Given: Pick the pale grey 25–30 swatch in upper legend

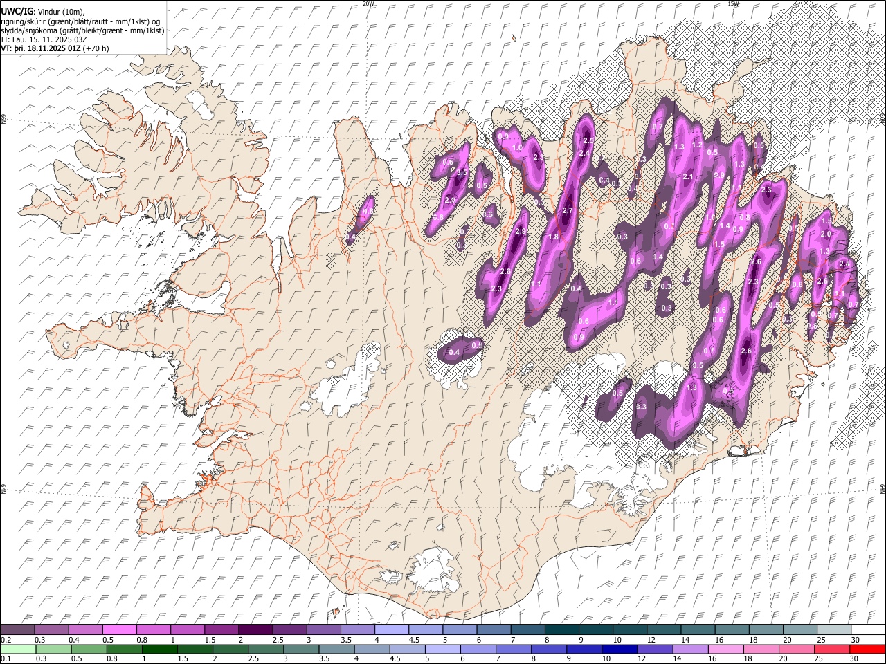Looking at the screenshot, I should pyautogui.click(x=833, y=630).
